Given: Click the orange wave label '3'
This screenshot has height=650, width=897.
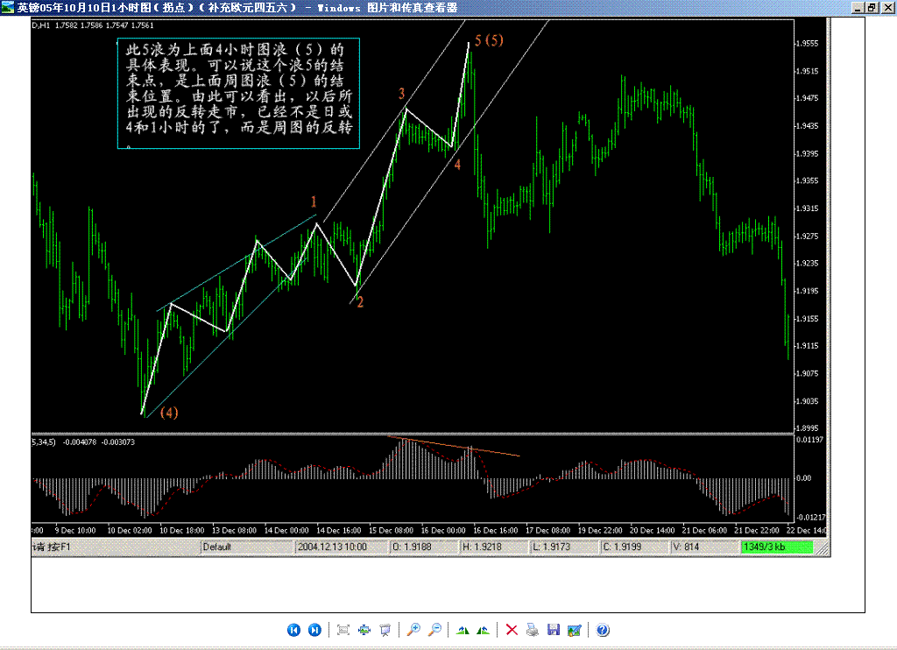Looking at the screenshot, I should (x=401, y=94).
